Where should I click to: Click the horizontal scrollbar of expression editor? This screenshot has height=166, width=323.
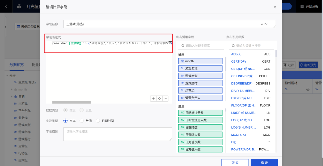point(71,102)
